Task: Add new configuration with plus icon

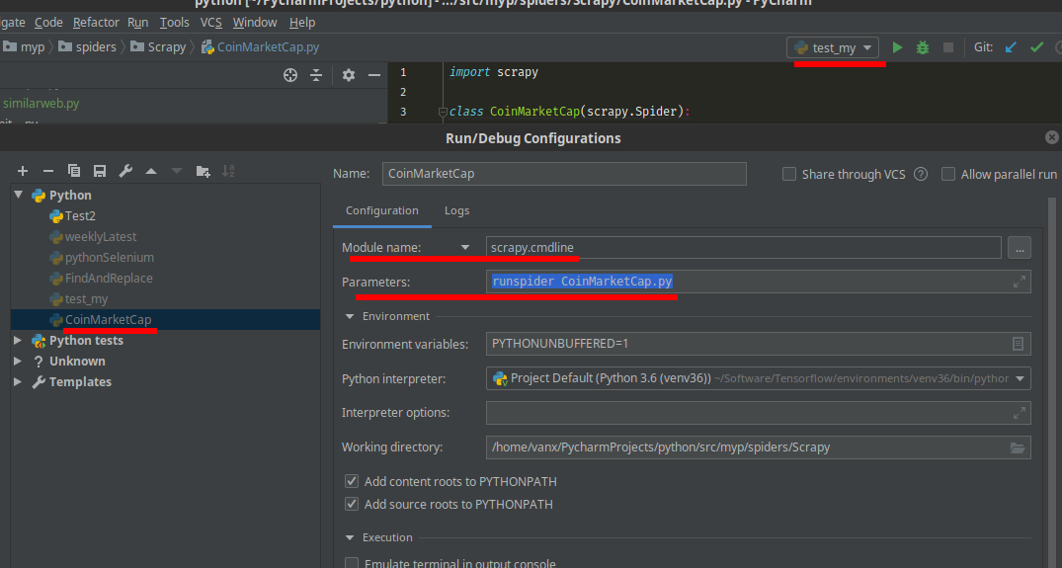Action: pyautogui.click(x=23, y=171)
